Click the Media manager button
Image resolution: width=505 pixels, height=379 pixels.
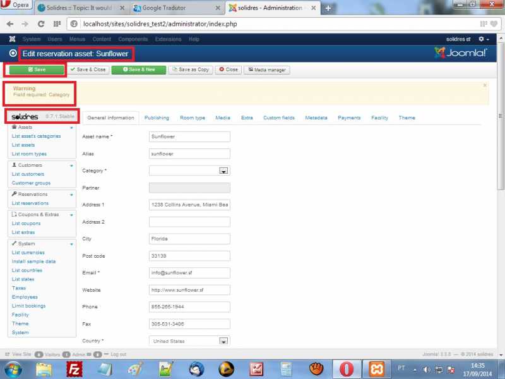tap(267, 69)
